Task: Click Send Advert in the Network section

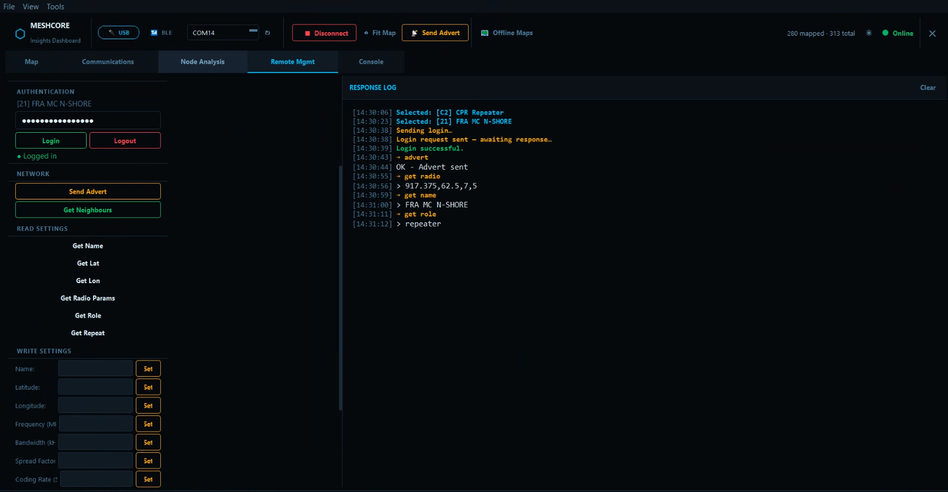Action: [x=88, y=191]
